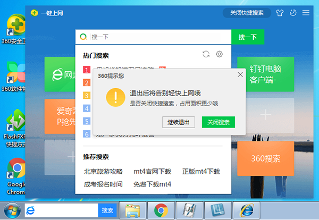Viewport: 319px width, 220px height.
Task: Open the hamburger main menu
Action: [x=306, y=13]
